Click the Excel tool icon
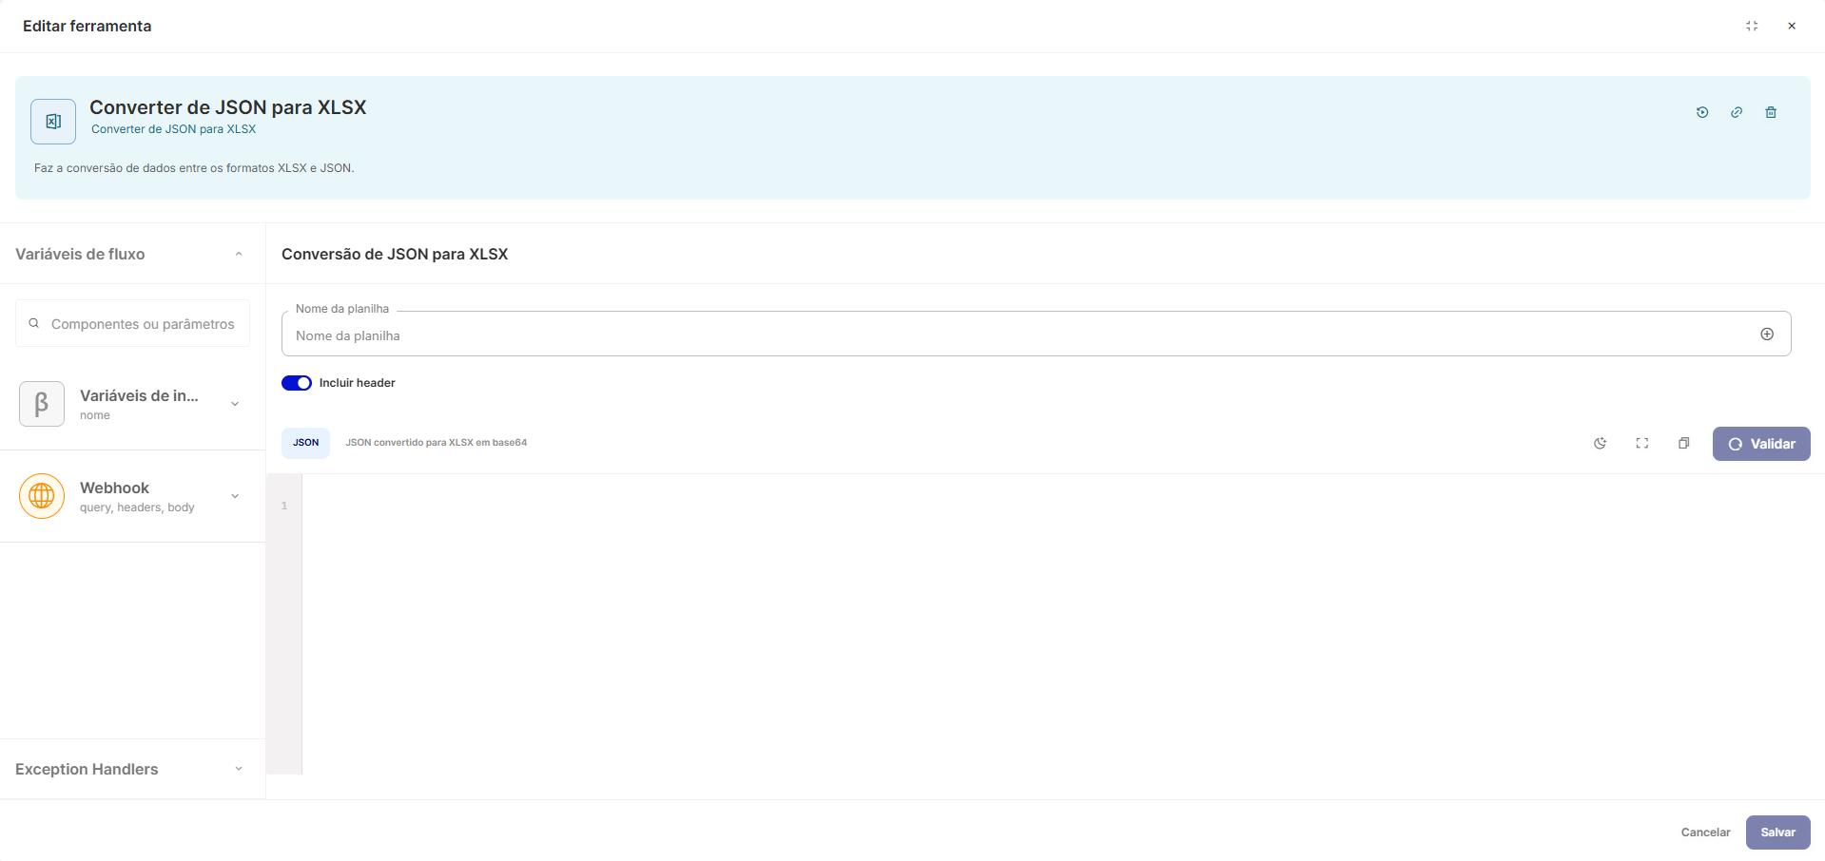1825x861 pixels. (x=53, y=122)
